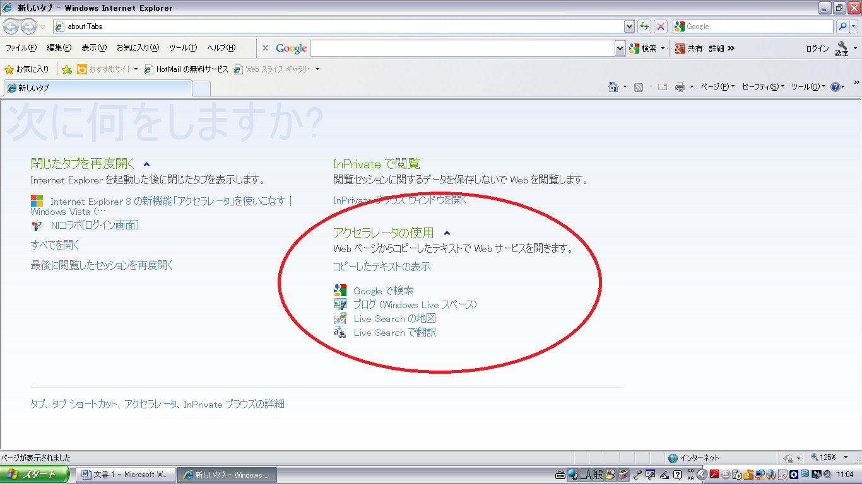Open the recent pages dropdown beside Forward
The image size is (862, 484).
(x=43, y=26)
